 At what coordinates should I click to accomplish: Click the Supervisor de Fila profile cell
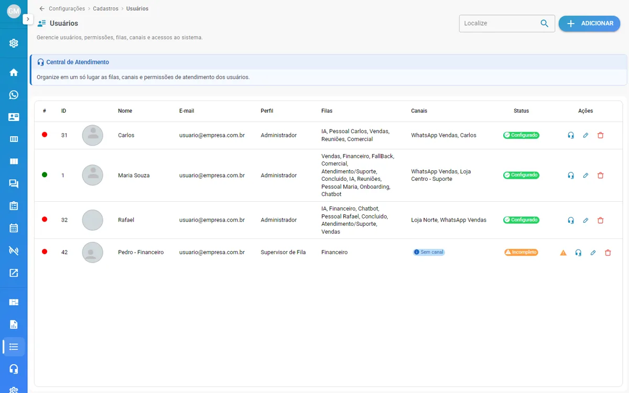(283, 253)
